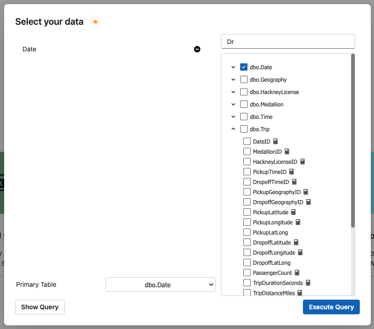Click the crown premium icon beside the title
Screen dimensions: 374x329
[x=95, y=22]
